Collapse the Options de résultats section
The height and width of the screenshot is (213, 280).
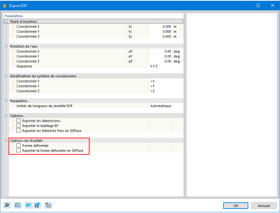pos(6,141)
